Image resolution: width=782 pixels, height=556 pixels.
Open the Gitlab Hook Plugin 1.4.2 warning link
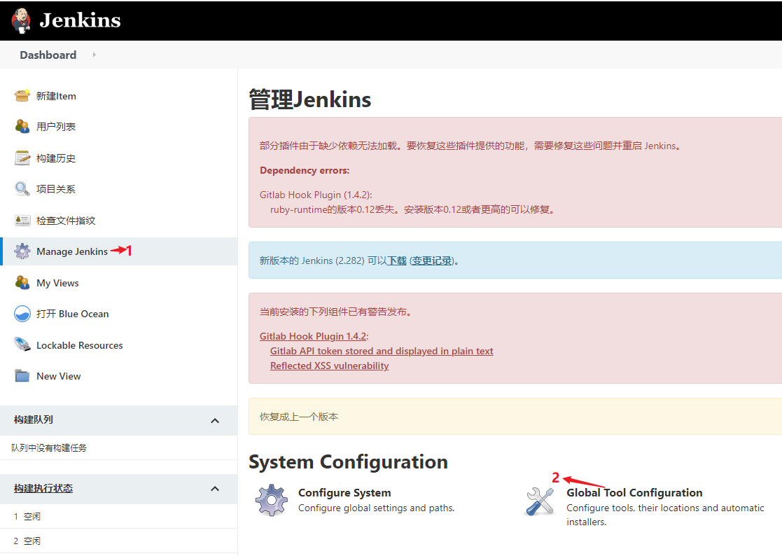313,337
